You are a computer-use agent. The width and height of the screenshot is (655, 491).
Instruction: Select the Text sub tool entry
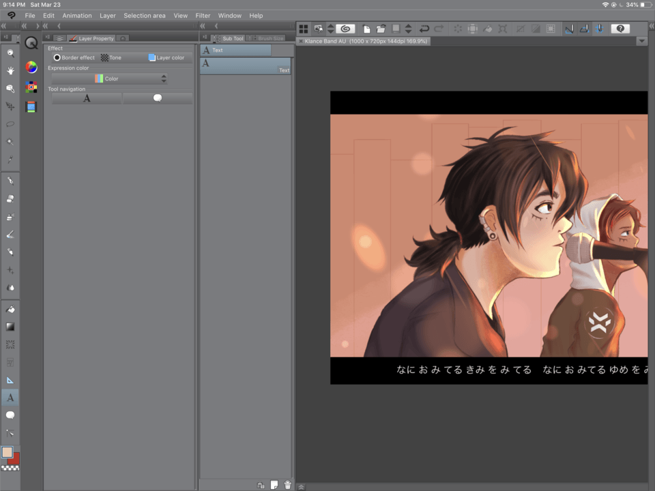click(245, 66)
